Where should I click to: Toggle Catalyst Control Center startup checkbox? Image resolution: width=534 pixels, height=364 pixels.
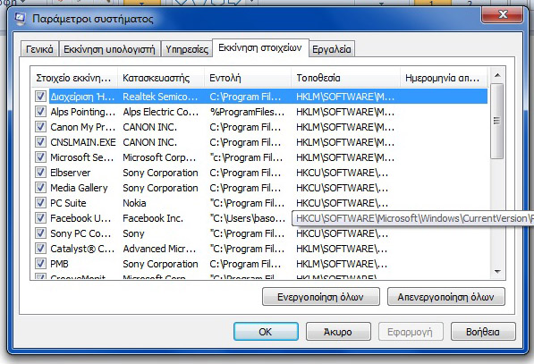point(40,249)
